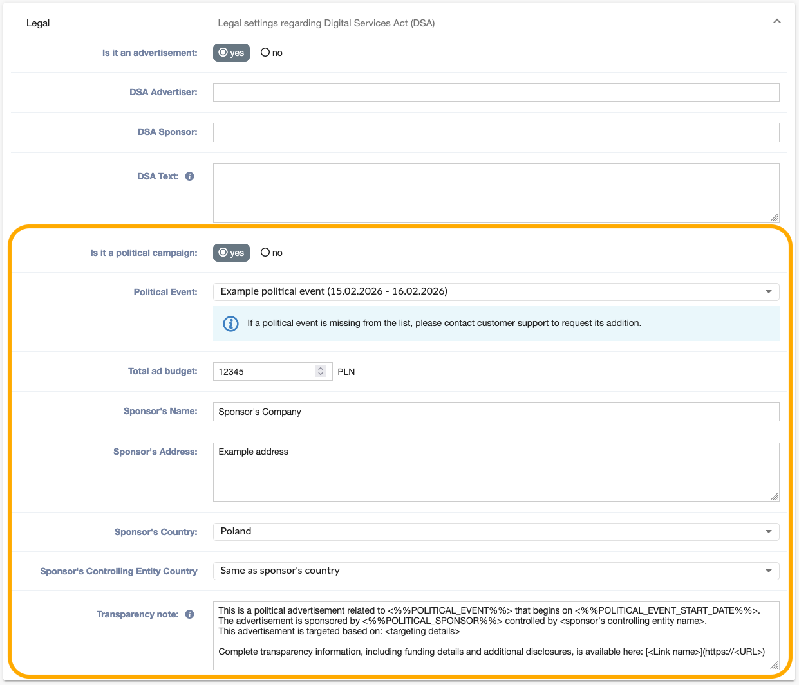Click the Total ad budget stepper arrows
Viewport: 799px width, 685px height.
[321, 371]
